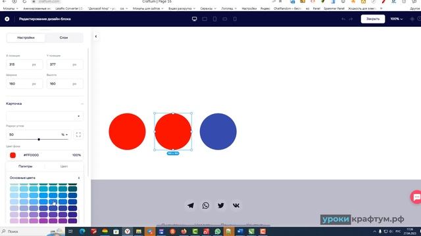Open Firefox from the taskbar

tap(184, 231)
